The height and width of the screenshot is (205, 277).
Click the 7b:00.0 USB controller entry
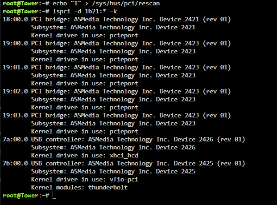(x=123, y=163)
